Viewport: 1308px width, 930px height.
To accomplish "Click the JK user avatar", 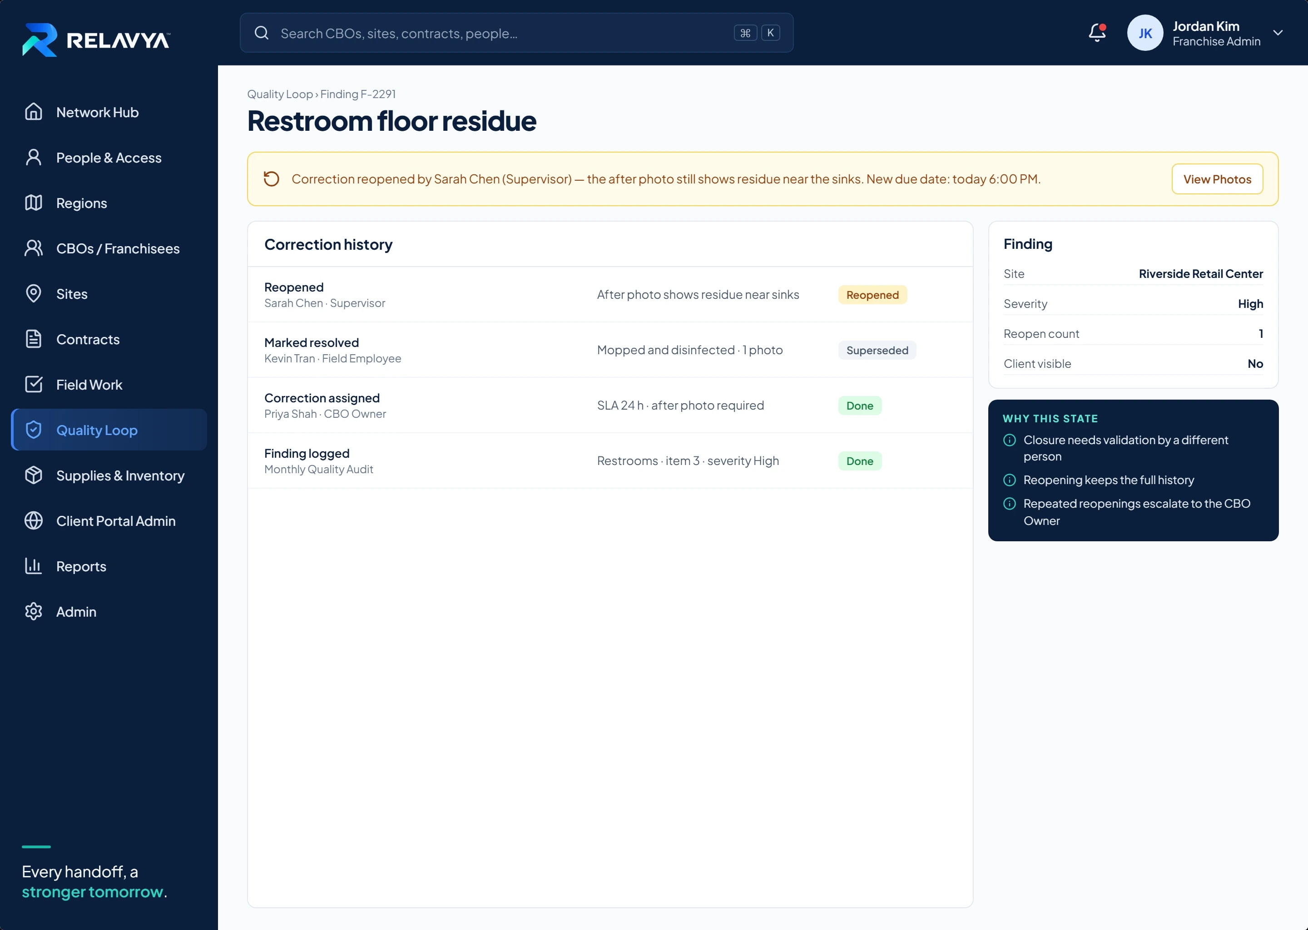I will click(x=1145, y=33).
